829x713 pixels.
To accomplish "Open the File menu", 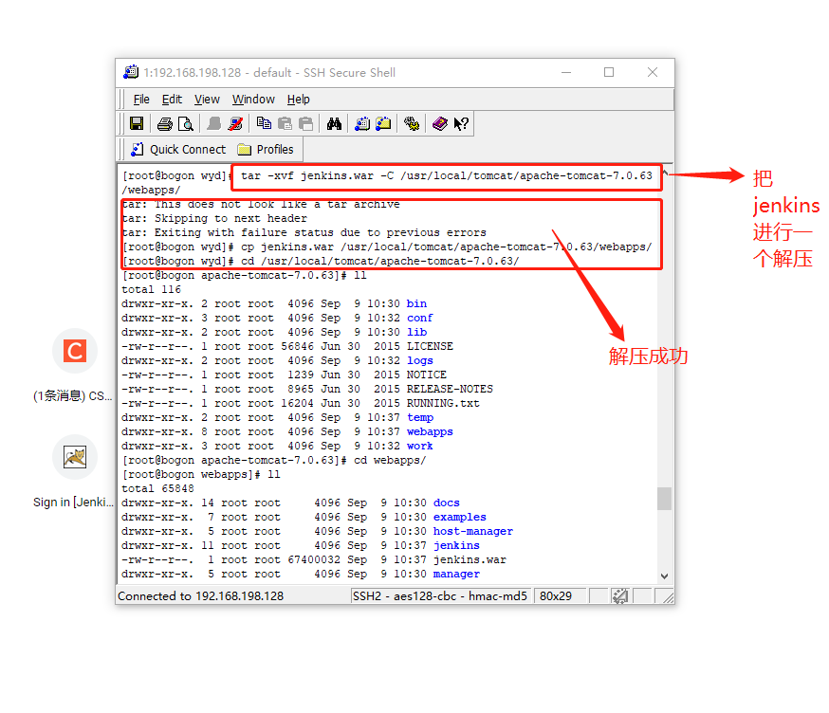I will tap(141, 100).
